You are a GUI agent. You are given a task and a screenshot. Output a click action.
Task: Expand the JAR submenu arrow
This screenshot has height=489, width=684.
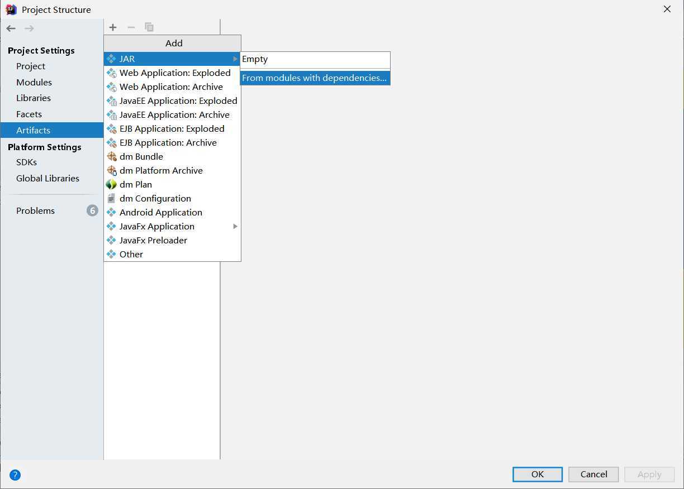(235, 59)
